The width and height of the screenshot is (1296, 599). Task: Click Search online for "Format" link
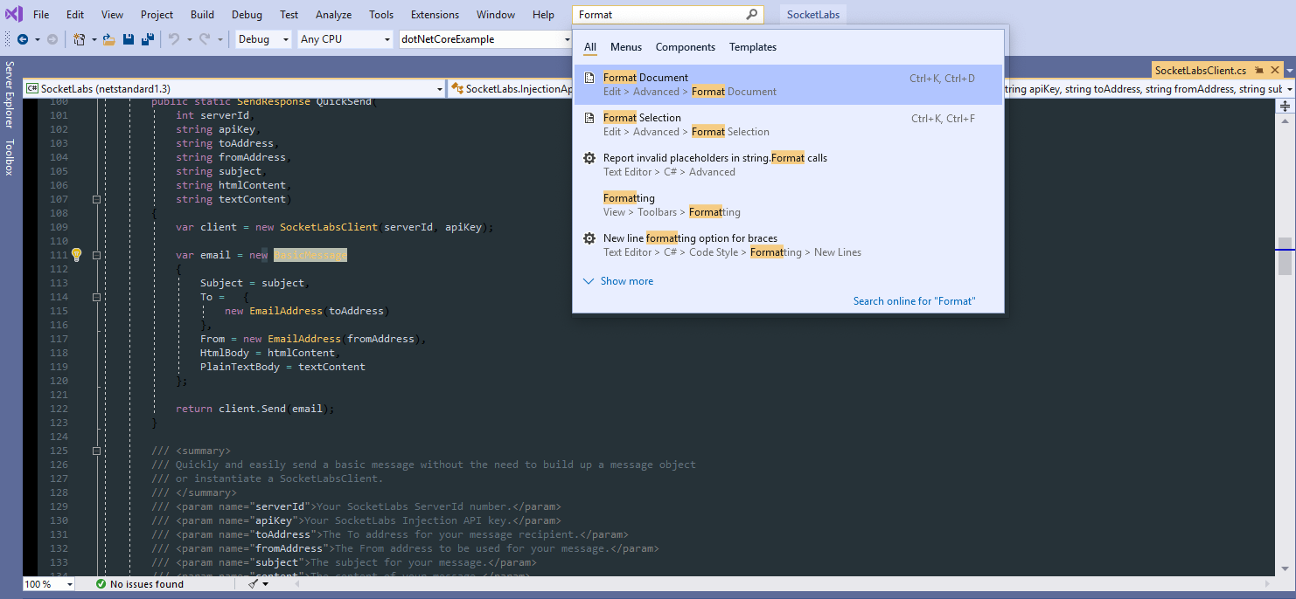click(x=914, y=301)
